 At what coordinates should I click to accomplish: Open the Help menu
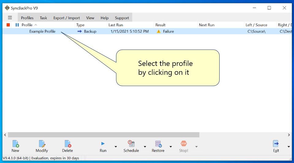pyautogui.click(x=104, y=18)
